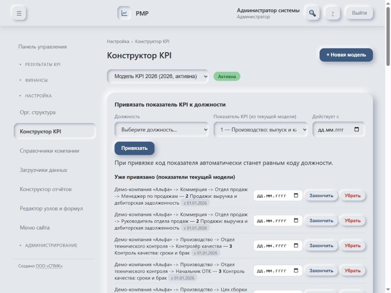Open Орг. структура in sidebar
The image size is (391, 293).
[x=38, y=112]
